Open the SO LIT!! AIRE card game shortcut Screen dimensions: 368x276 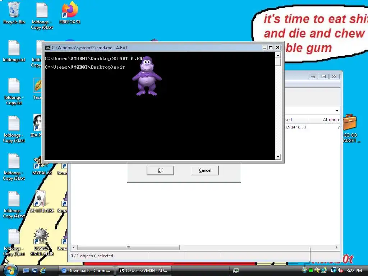[x=42, y=202]
